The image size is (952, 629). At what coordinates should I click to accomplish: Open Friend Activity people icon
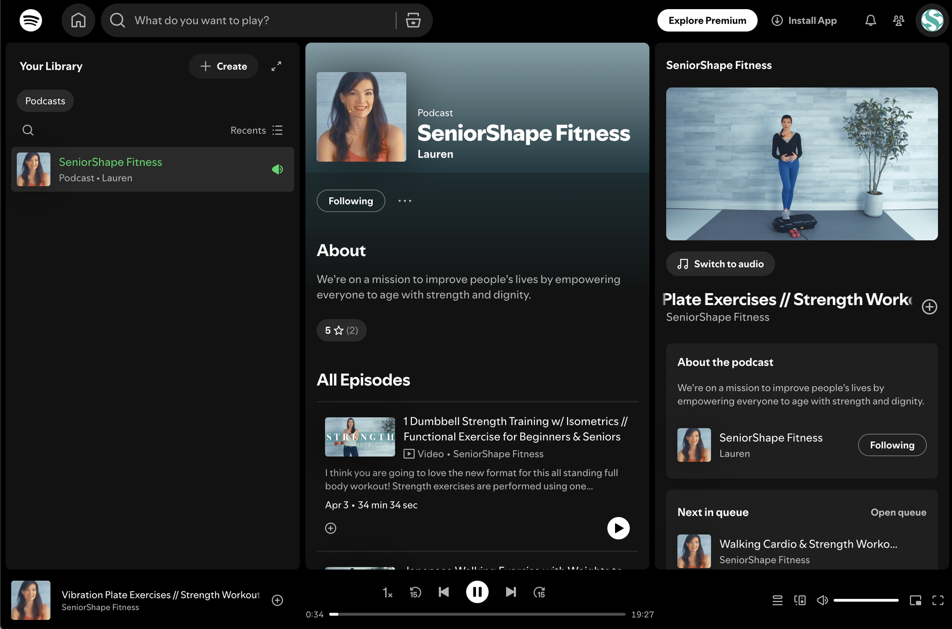click(899, 20)
